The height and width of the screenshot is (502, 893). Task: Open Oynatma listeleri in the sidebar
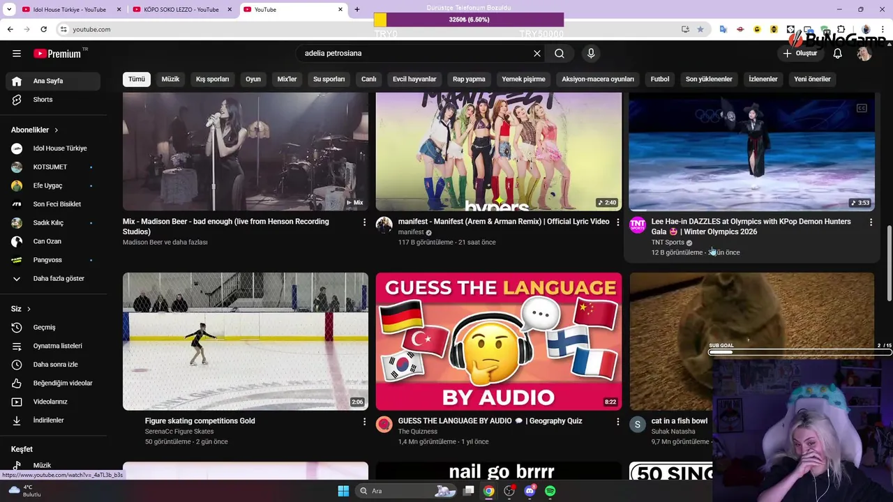[53, 346]
